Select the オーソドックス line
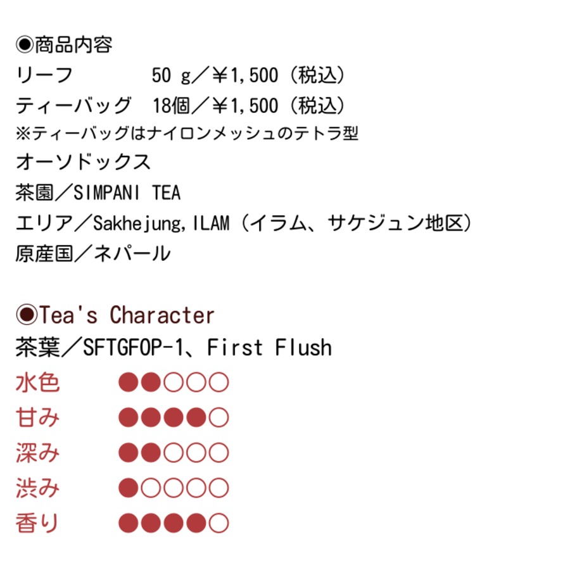 click(84, 162)
